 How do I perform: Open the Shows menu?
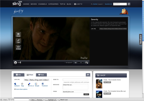coord(26,4)
